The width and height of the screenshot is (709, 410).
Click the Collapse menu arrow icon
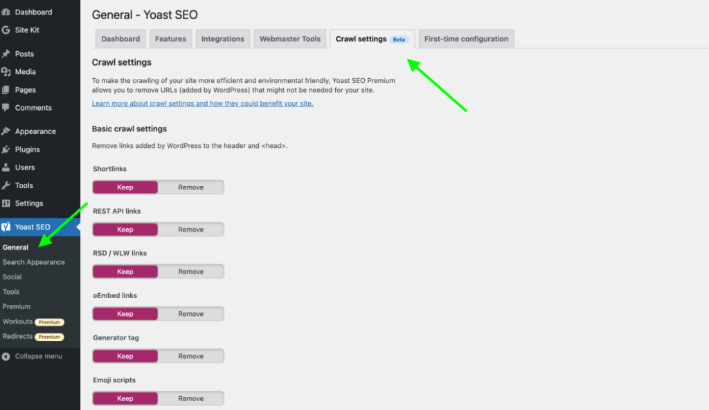tap(6, 356)
